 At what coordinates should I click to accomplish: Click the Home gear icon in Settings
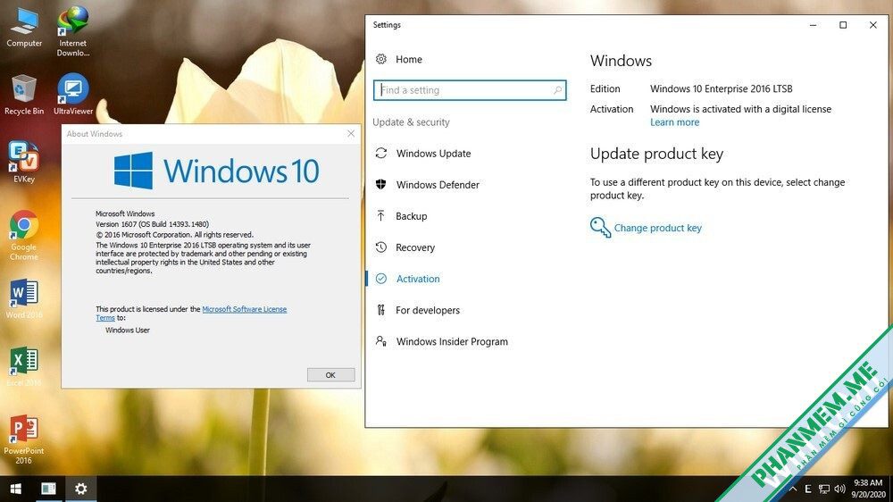click(381, 59)
